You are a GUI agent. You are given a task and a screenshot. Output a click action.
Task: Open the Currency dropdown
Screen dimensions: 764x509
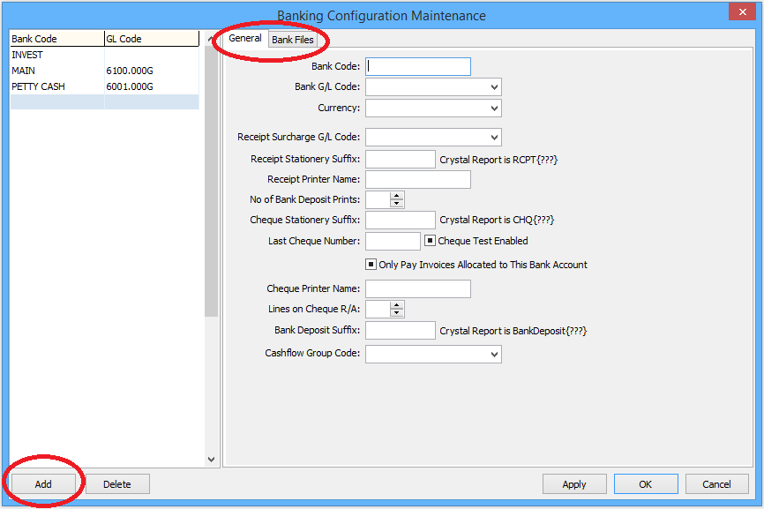494,108
